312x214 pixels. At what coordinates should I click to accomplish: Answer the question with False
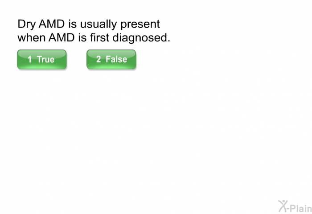111,59
